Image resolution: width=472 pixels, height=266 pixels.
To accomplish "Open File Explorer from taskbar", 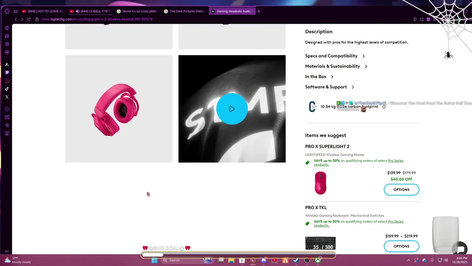I will tap(231, 260).
